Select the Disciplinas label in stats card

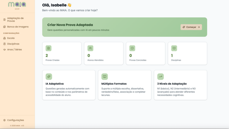(x=176, y=60)
